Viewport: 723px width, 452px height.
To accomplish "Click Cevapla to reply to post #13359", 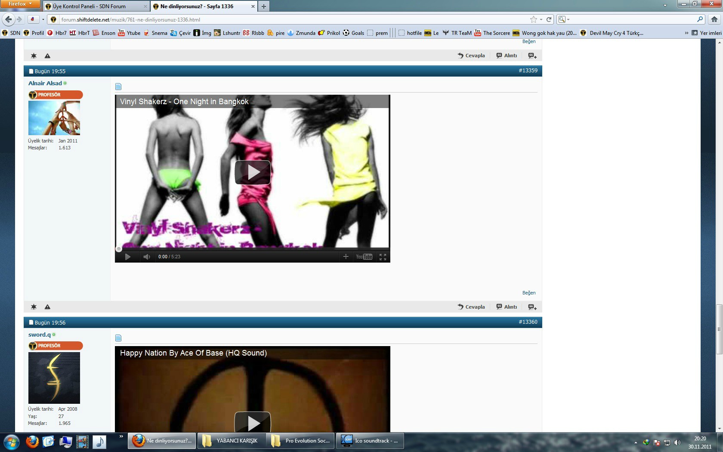I will click(x=471, y=307).
